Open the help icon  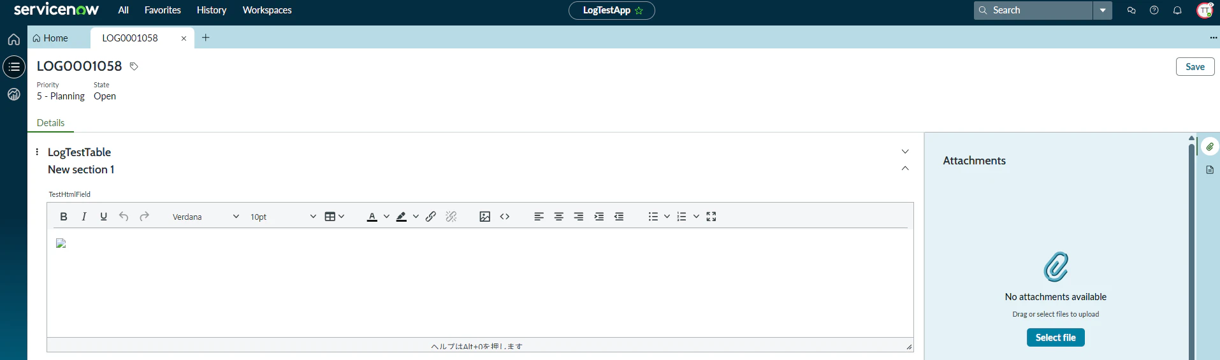coord(1154,10)
